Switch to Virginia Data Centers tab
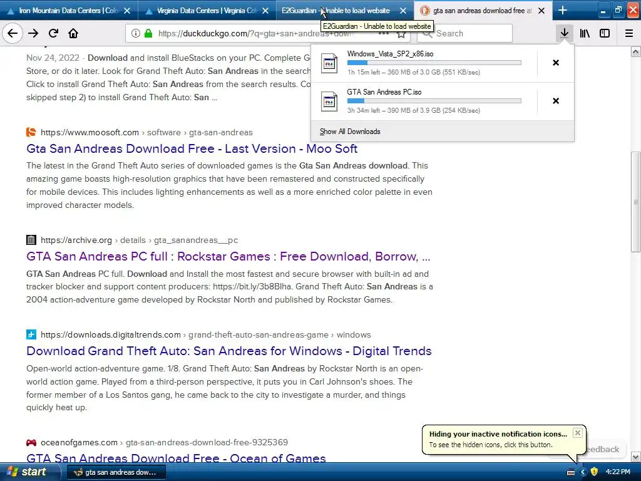Image resolution: width=641 pixels, height=481 pixels. [207, 11]
